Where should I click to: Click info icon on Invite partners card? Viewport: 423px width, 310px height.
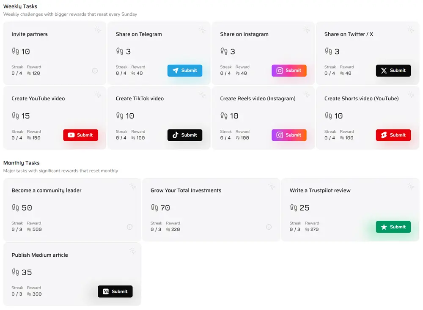[x=95, y=71]
